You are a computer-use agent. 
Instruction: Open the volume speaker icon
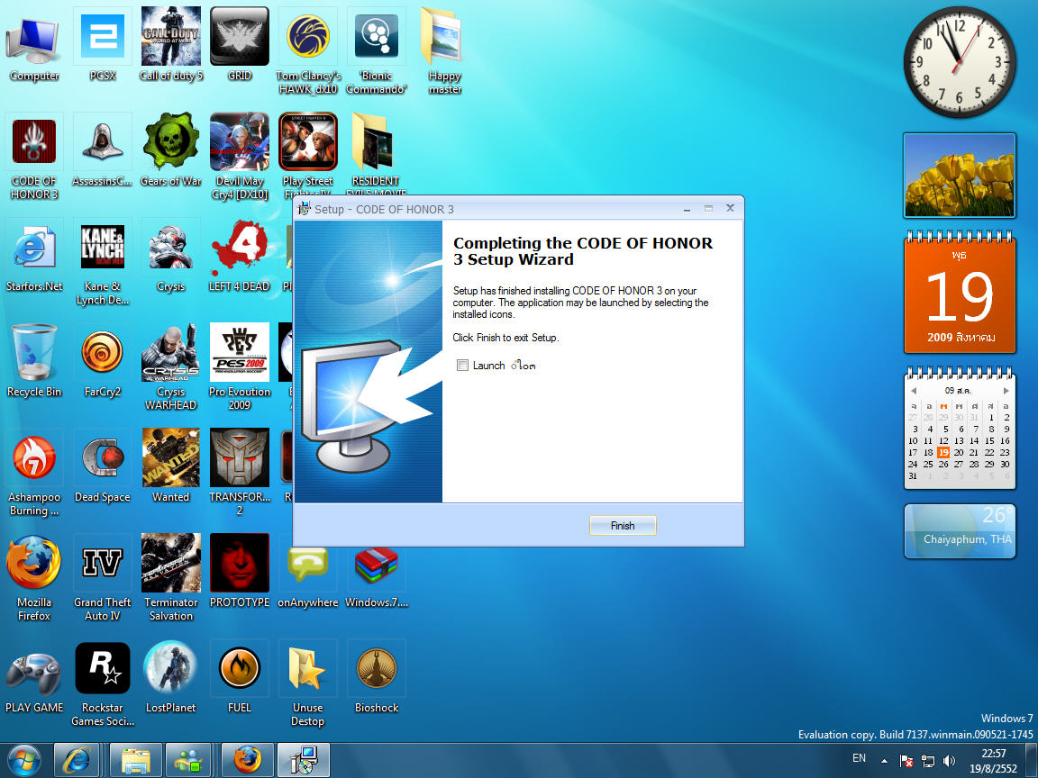point(950,762)
